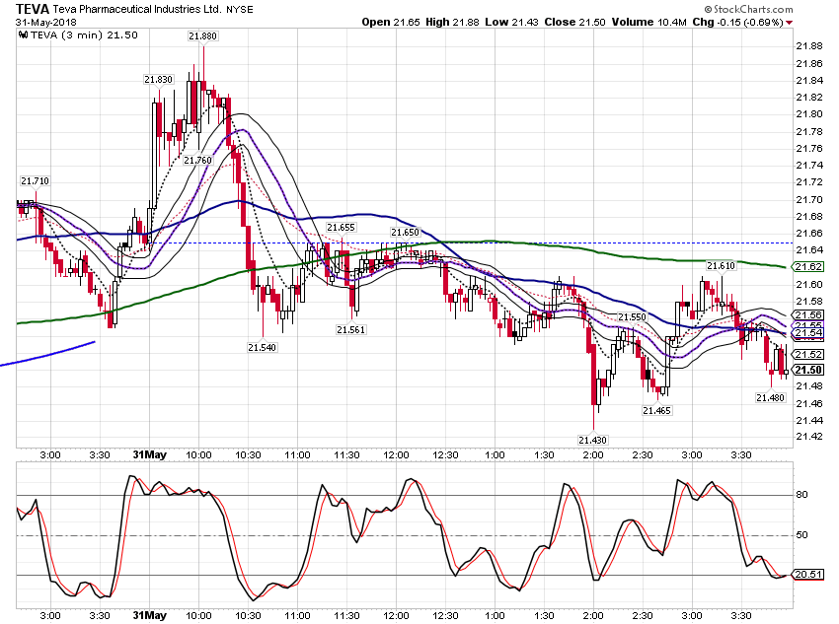Screen dimensions: 839x624
Task: Click the 21.74 price axis tick label
Action: pyautogui.click(x=809, y=165)
